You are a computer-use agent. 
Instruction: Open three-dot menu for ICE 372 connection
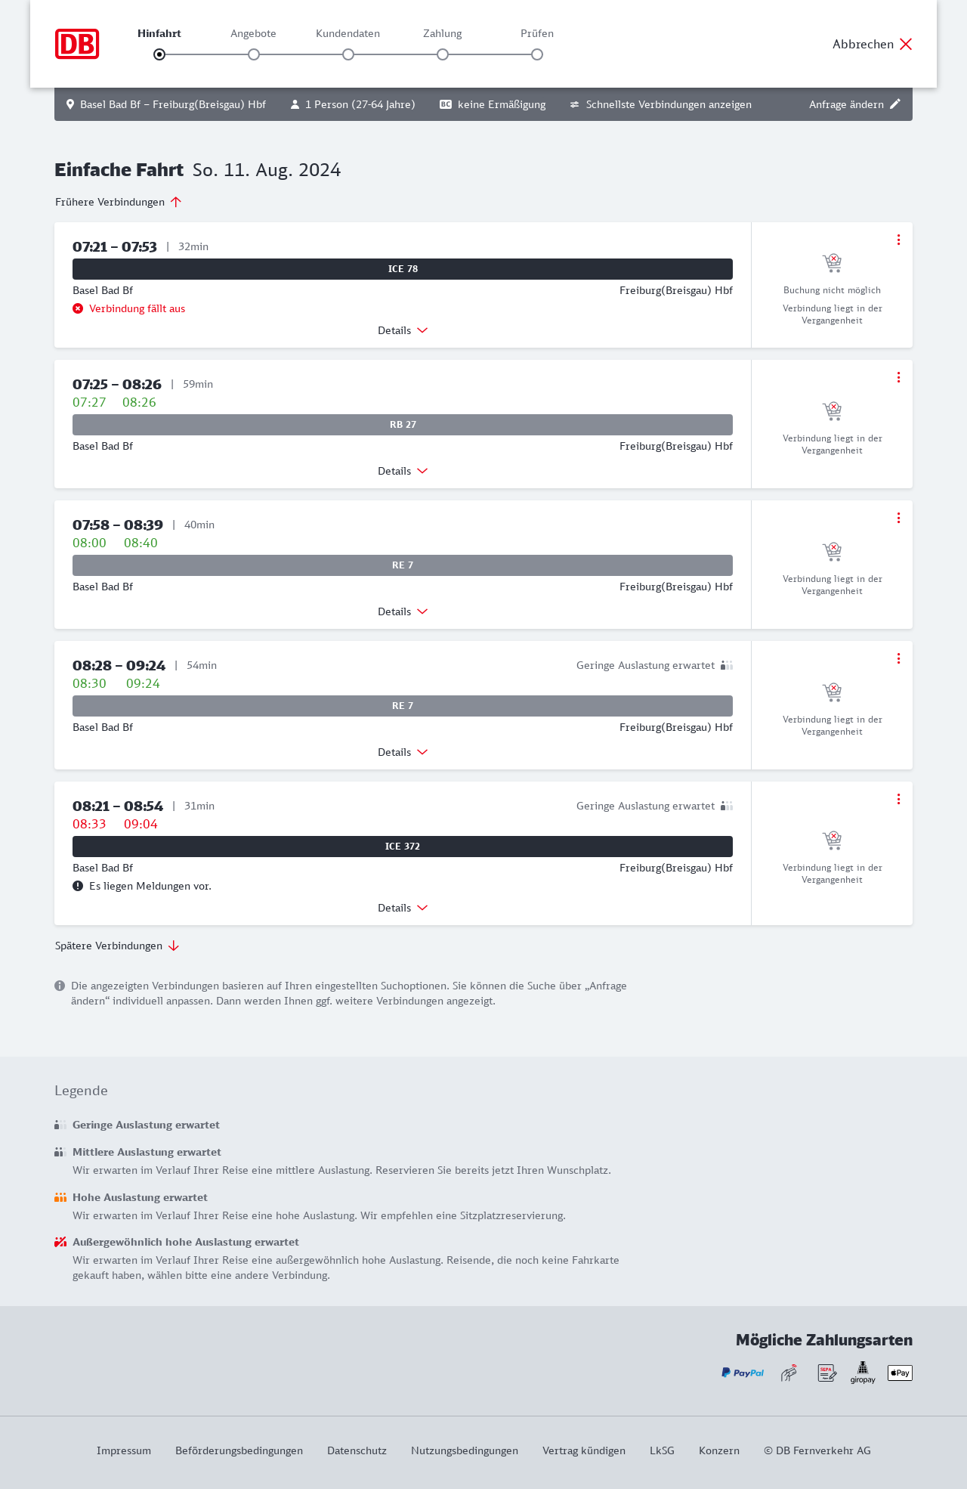point(898,799)
